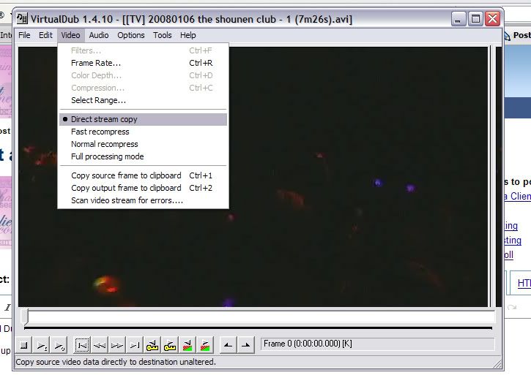Choose Frame Rate... from Video menu

coord(144,63)
